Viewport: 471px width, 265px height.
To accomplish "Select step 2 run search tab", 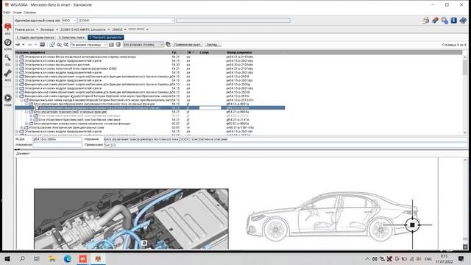I will [x=71, y=38].
